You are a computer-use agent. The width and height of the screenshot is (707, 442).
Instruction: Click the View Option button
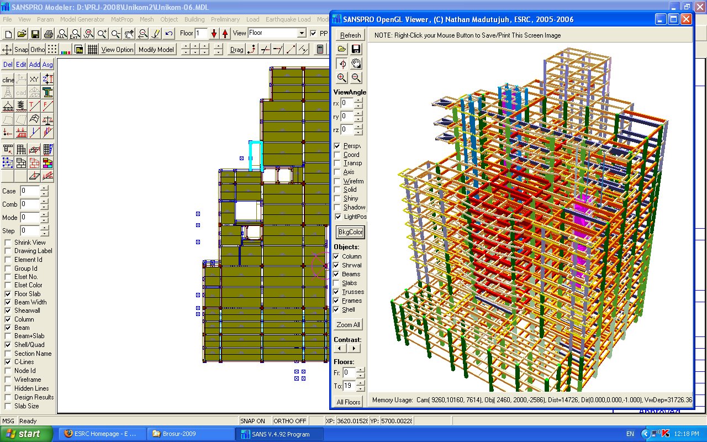[118, 49]
